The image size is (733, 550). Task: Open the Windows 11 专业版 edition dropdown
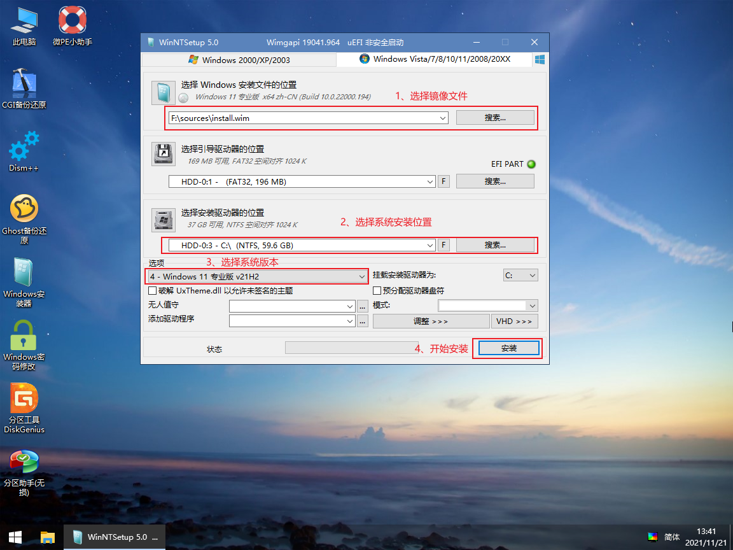258,276
